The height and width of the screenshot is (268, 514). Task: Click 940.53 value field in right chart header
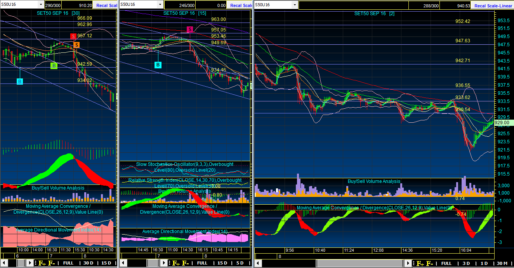[x=456, y=5]
